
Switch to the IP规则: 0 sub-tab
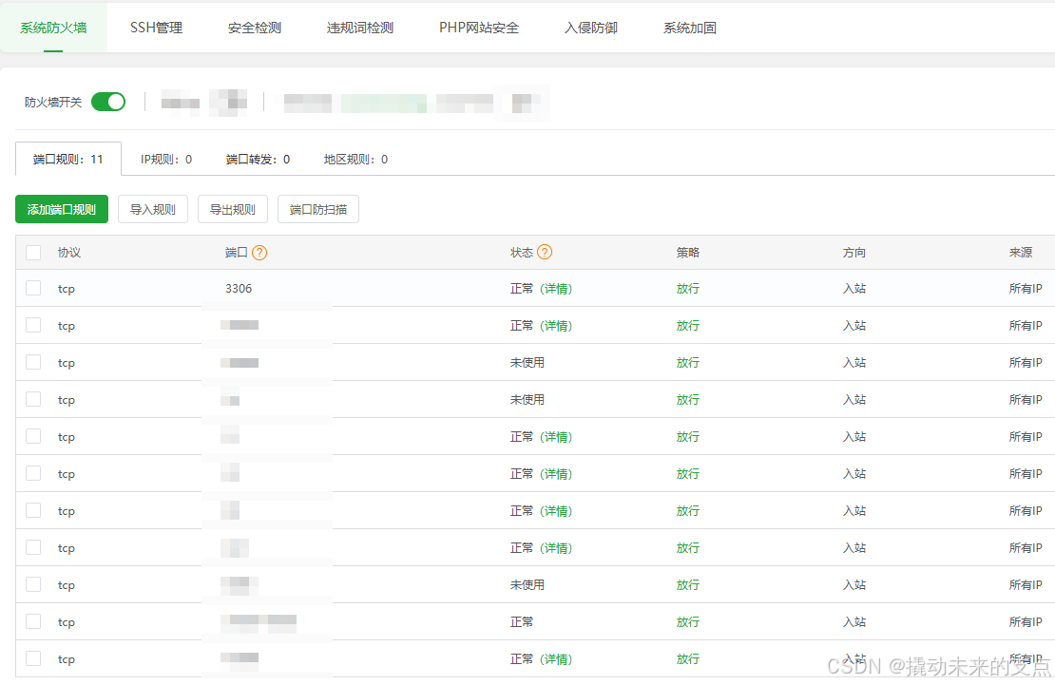[x=166, y=160]
